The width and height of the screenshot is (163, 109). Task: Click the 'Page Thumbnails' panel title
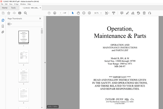(15, 18)
